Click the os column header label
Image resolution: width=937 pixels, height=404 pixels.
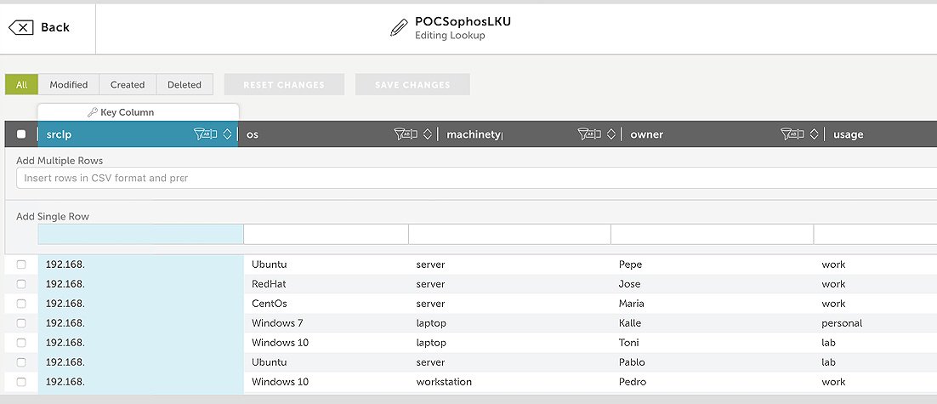(x=253, y=134)
